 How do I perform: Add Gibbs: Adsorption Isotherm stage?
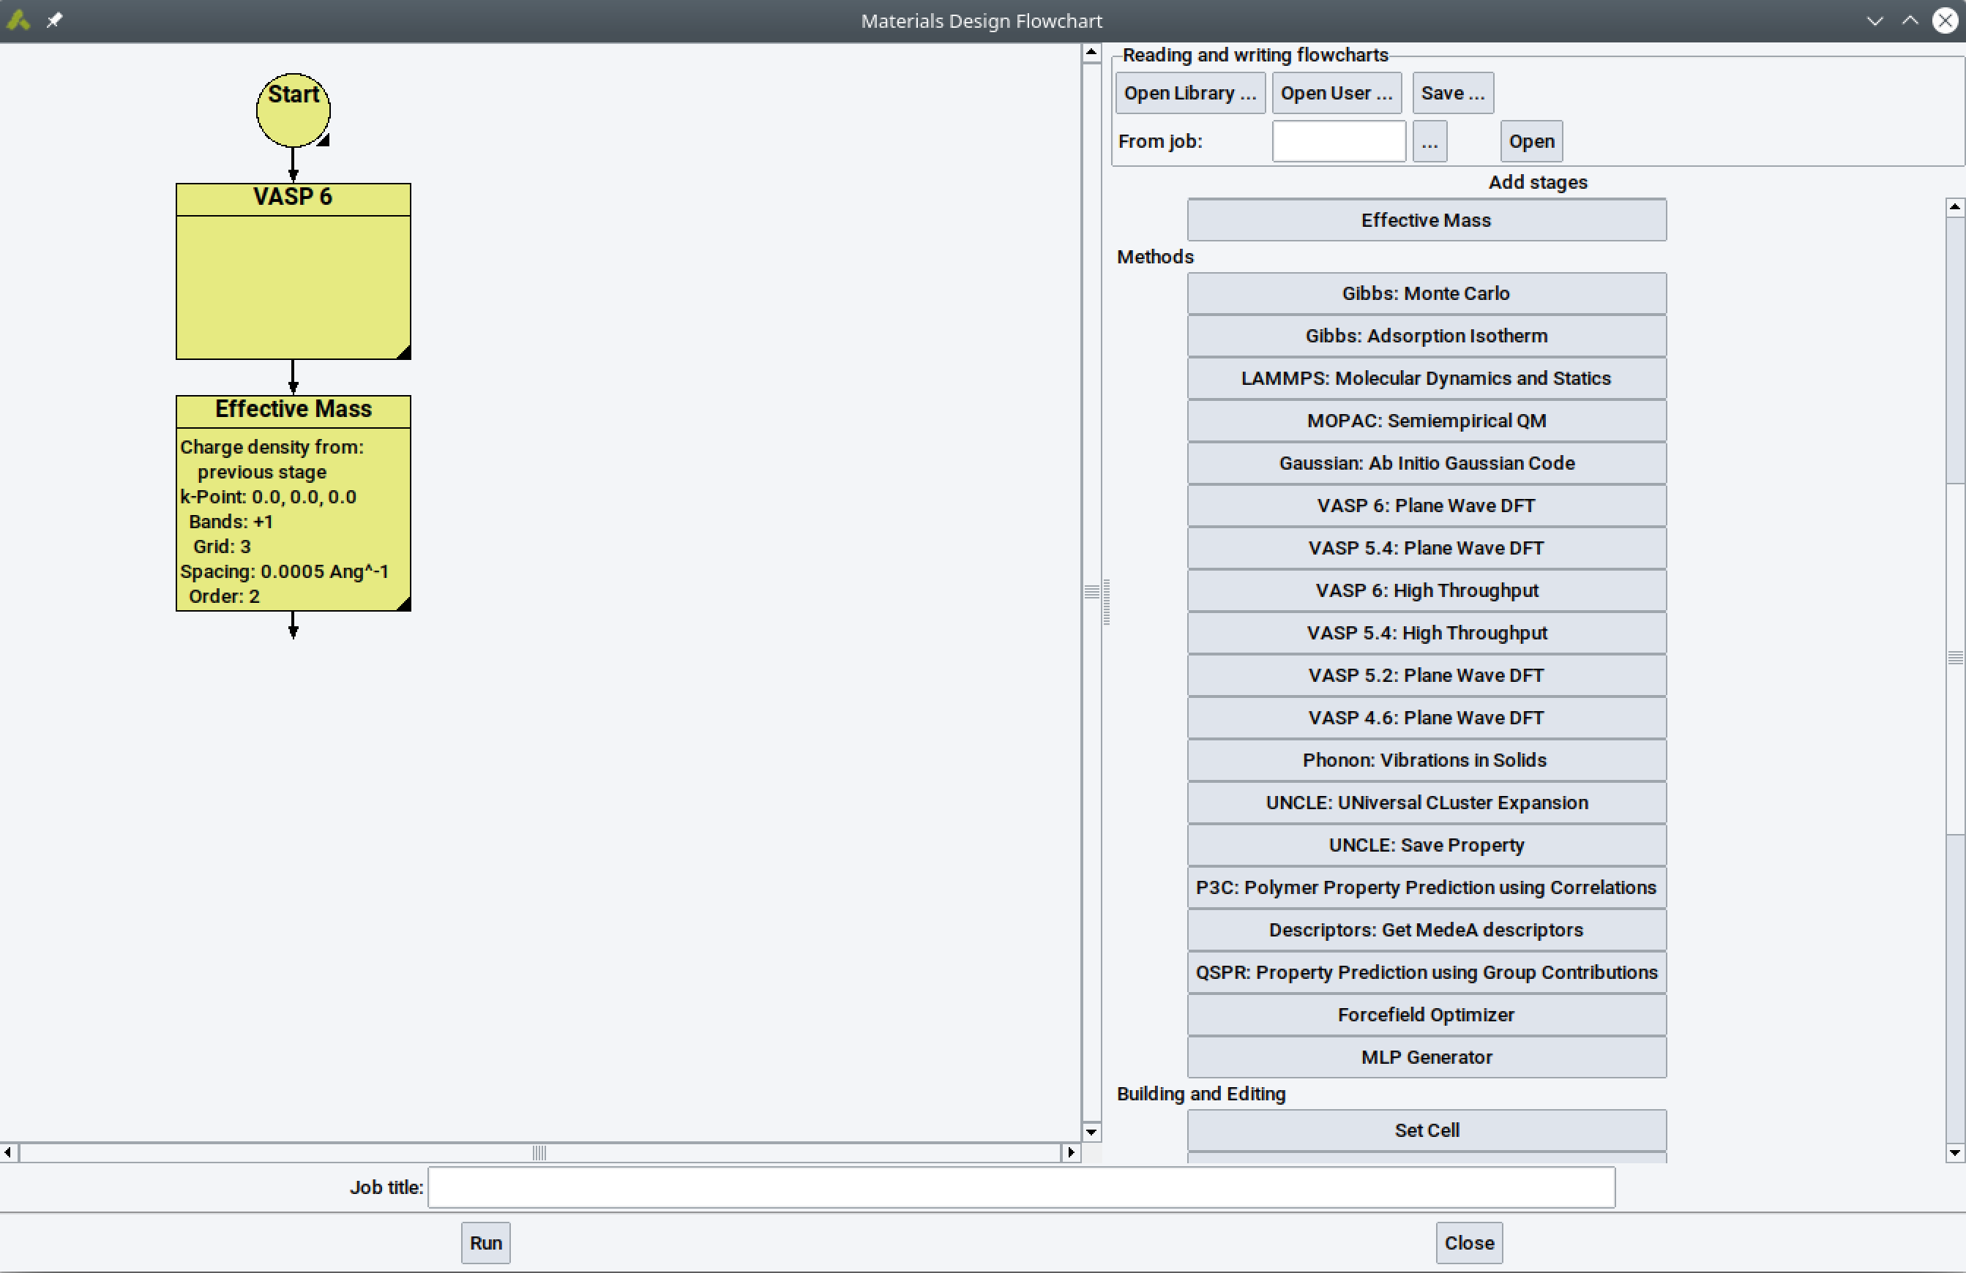pos(1426,335)
